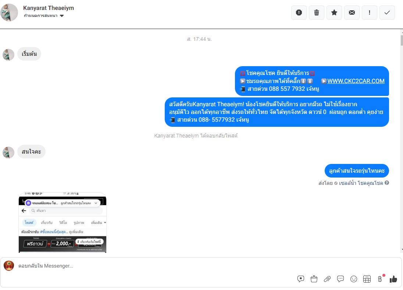This screenshot has height=290, width=403.
Task: Click the baht payment request icon
Action: (380, 279)
